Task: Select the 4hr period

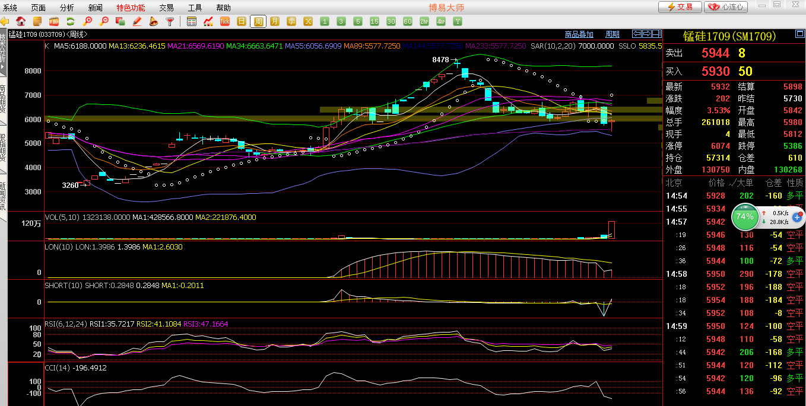Action: point(441,21)
